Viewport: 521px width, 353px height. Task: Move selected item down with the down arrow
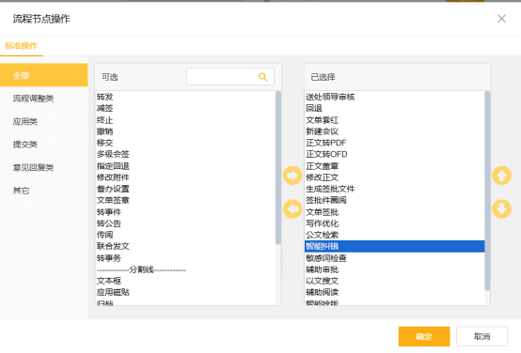point(501,209)
